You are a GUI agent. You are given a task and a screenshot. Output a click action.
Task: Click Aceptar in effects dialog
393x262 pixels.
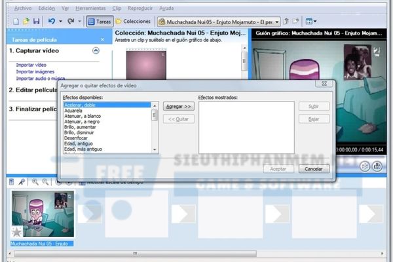(x=278, y=169)
